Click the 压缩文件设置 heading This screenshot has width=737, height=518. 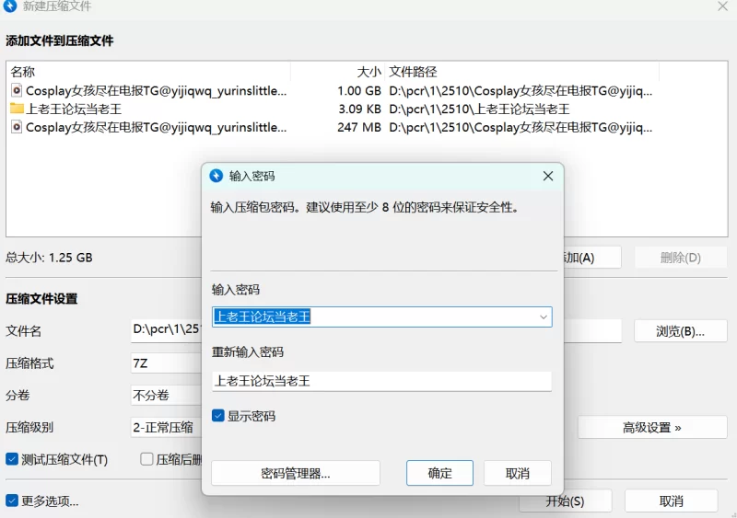41,299
